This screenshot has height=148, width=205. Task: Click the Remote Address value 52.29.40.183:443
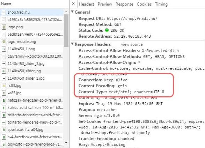pyautogui.click(x=132, y=36)
